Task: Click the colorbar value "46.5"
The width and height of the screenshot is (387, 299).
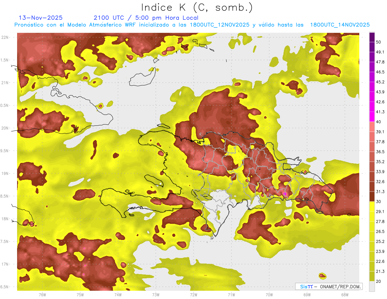Action: (380, 72)
